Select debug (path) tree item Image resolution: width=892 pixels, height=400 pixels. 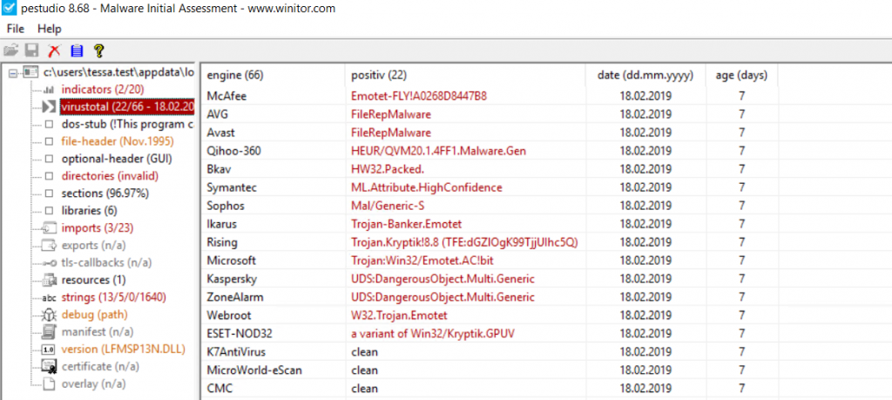94,315
